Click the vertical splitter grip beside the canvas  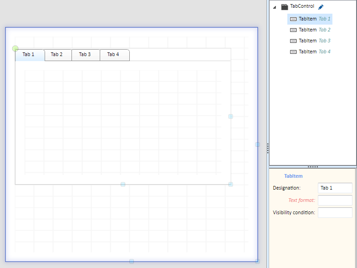(268, 149)
